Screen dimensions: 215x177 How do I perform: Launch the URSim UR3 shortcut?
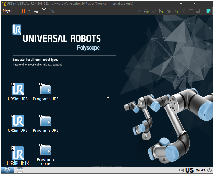pos(18,92)
